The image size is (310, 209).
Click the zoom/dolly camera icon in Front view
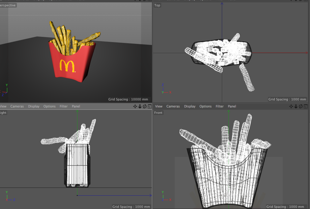click(x=296, y=107)
